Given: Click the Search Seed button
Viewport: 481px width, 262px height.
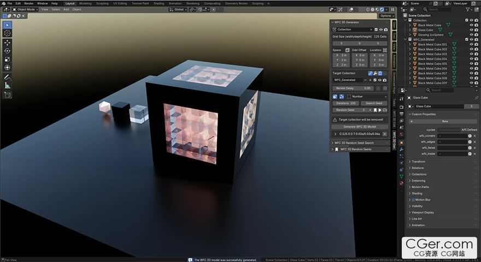Looking at the screenshot, I should (373, 103).
